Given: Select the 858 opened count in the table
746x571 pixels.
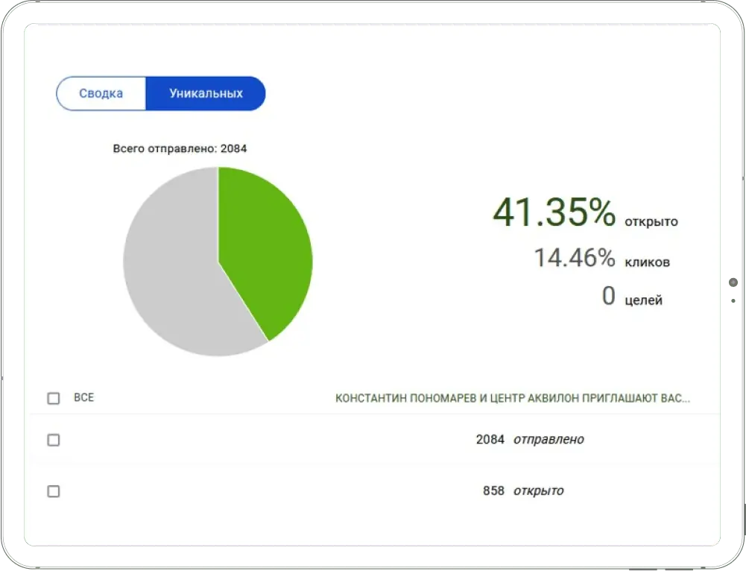Looking at the screenshot, I should pyautogui.click(x=493, y=491).
